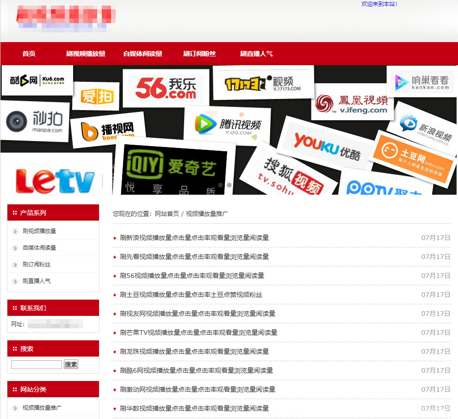
Task: Open article 刷视友网视频播放量
Action: tap(198, 314)
